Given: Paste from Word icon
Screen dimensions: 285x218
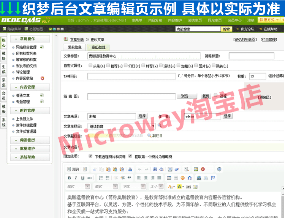Looking at the screenshot, I should [x=122, y=169].
